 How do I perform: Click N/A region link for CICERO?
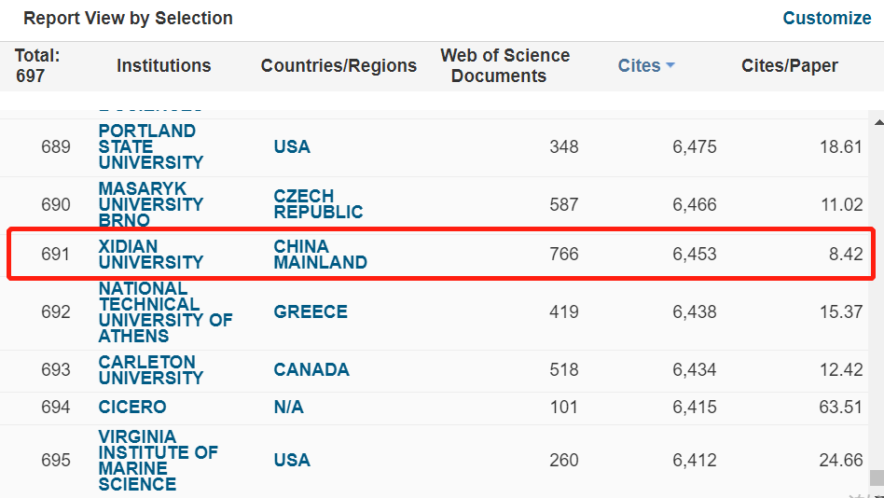click(x=288, y=407)
